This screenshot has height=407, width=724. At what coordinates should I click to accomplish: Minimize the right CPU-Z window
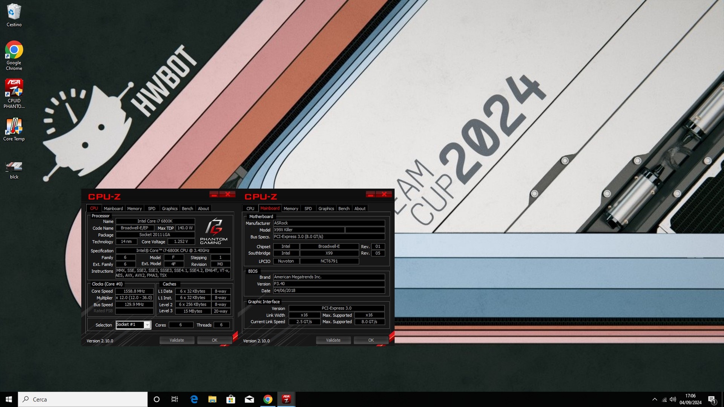pyautogui.click(x=370, y=194)
